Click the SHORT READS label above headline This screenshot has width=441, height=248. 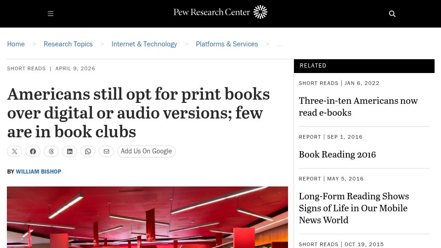tap(26, 68)
